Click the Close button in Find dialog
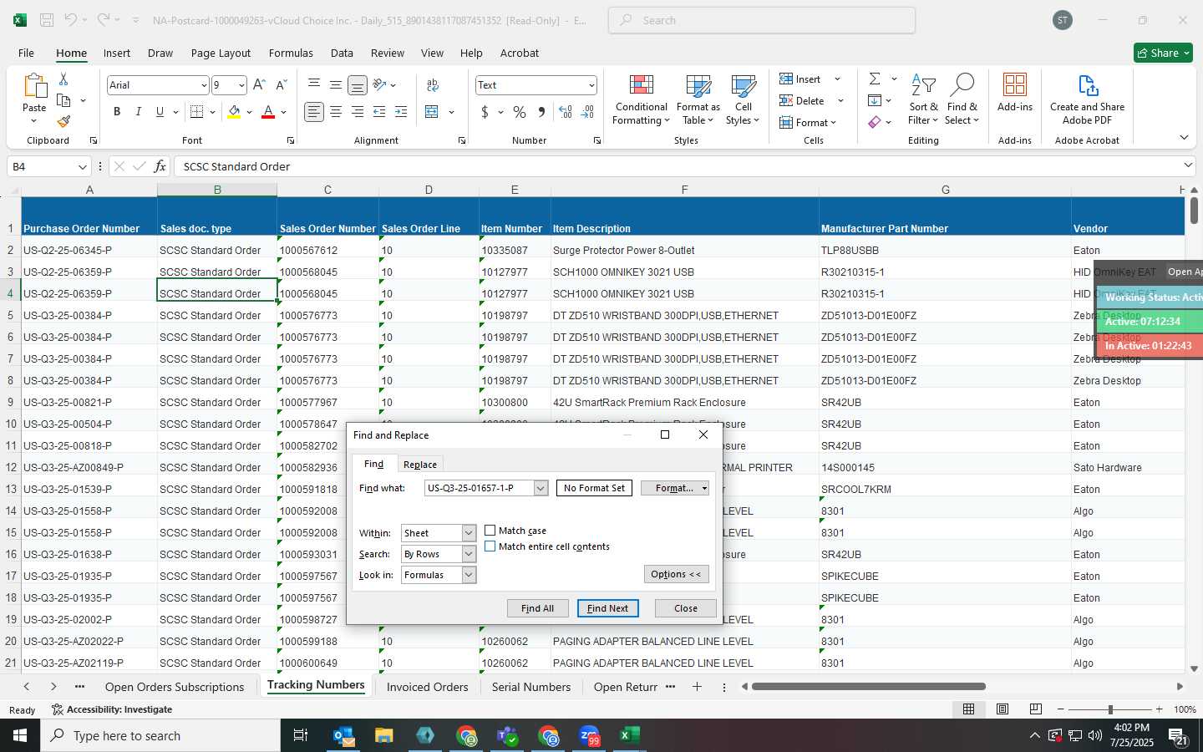Viewport: 1203px width, 752px height. tap(686, 608)
